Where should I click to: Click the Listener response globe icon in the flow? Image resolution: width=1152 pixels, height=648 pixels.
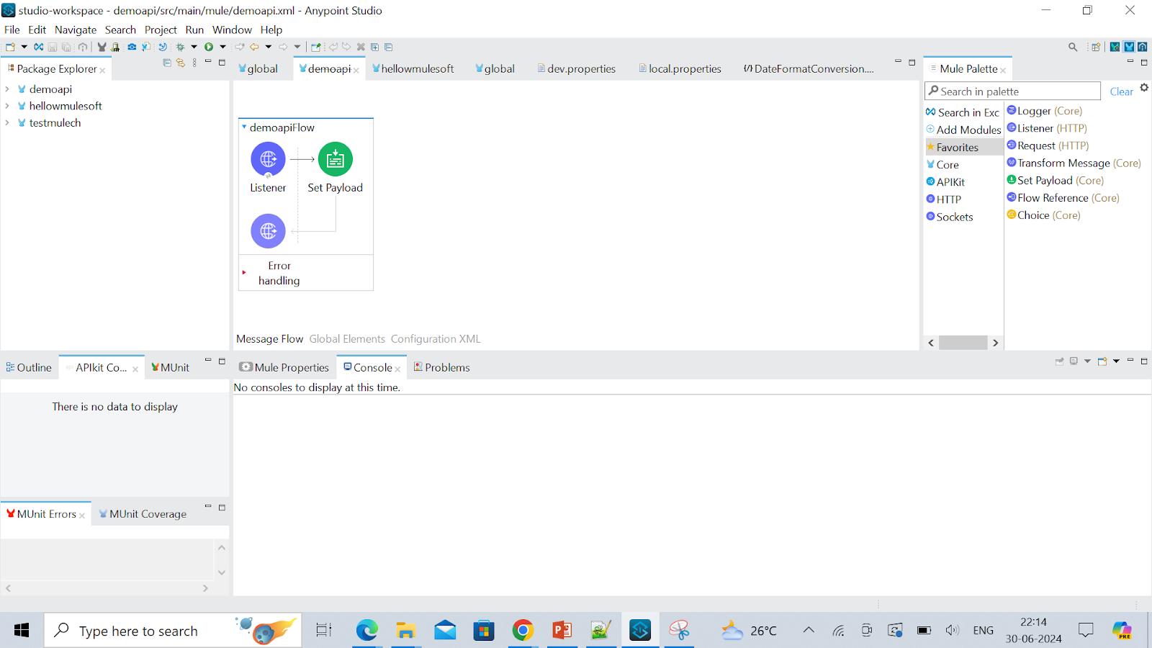[268, 231]
